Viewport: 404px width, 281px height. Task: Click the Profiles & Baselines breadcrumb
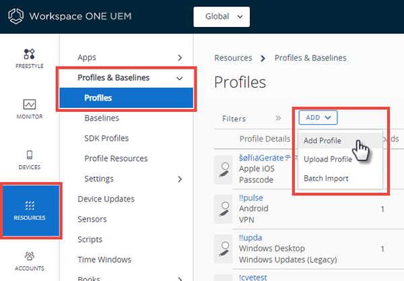310,58
